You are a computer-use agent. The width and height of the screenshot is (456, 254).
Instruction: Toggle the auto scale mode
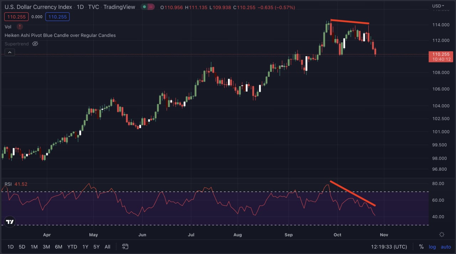click(x=446, y=247)
